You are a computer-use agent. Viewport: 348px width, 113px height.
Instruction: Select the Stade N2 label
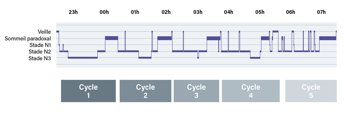pyautogui.click(x=40, y=51)
